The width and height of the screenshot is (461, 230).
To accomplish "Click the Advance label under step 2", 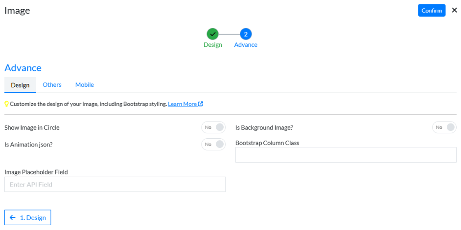I will [x=246, y=45].
